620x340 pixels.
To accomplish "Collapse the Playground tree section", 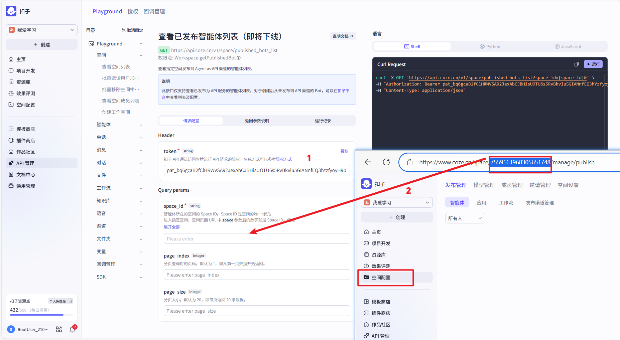I will coord(141,43).
